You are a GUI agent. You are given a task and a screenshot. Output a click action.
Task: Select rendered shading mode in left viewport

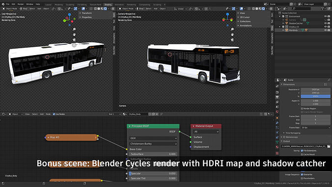pos(105,9)
